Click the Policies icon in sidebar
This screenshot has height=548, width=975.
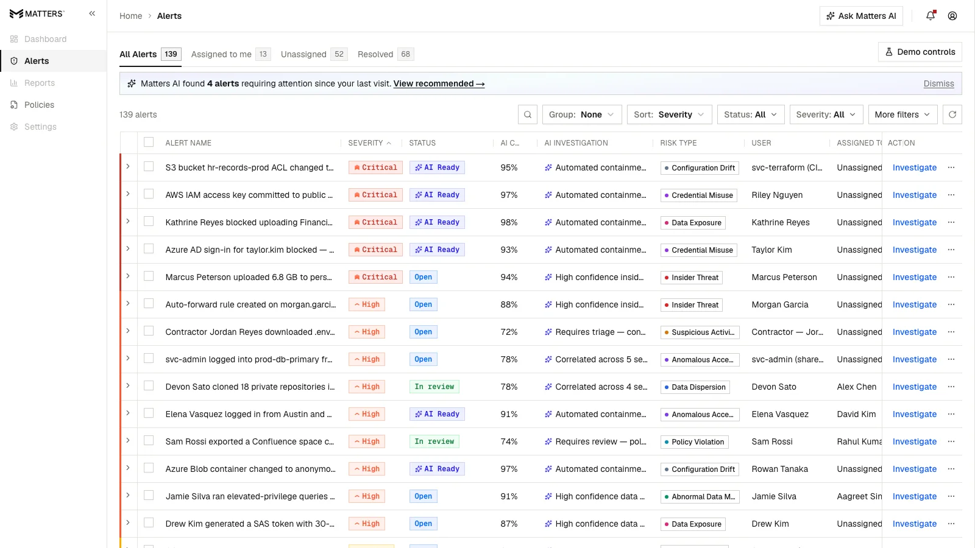pos(14,105)
